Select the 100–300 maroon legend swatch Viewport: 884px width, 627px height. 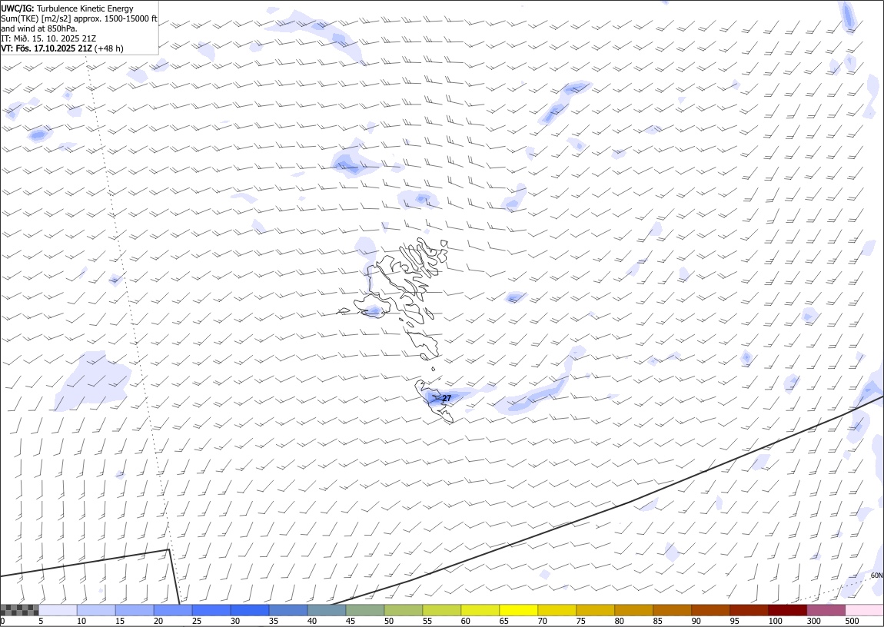[x=787, y=610]
